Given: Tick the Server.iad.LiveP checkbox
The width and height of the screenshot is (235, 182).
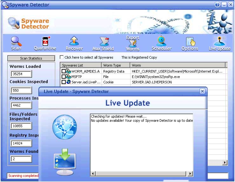Looking at the screenshot, I should pos(64,82).
